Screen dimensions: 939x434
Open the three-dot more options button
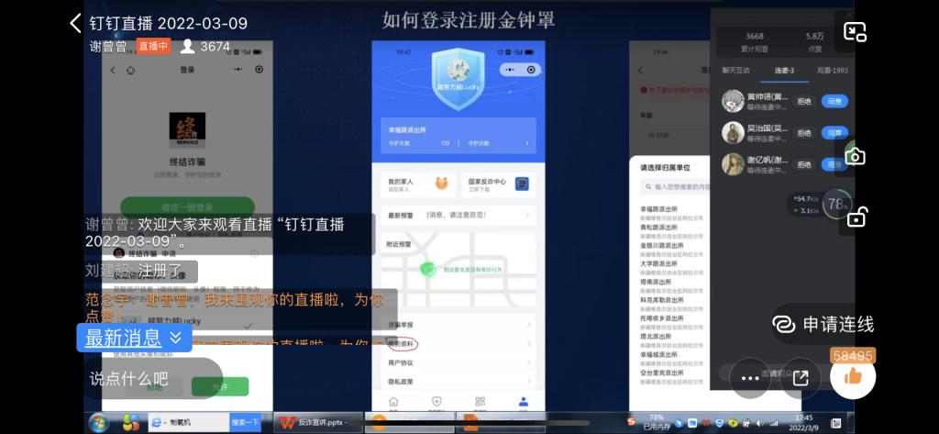[750, 377]
